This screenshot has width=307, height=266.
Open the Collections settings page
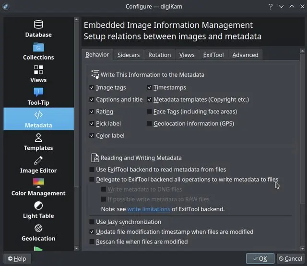click(38, 51)
